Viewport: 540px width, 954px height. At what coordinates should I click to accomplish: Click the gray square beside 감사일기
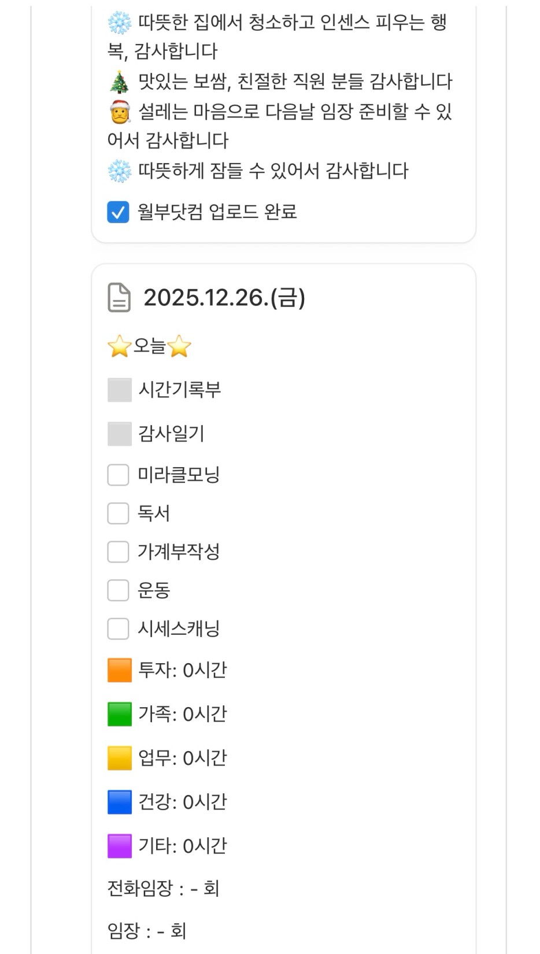(x=120, y=434)
